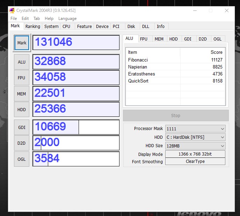The height and width of the screenshot is (216, 240).
Task: Click the Eratosthenes row in results
Action: click(x=175, y=74)
